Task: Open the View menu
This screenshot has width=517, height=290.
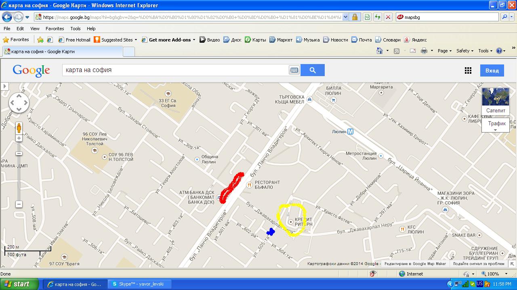Action: click(x=35, y=29)
